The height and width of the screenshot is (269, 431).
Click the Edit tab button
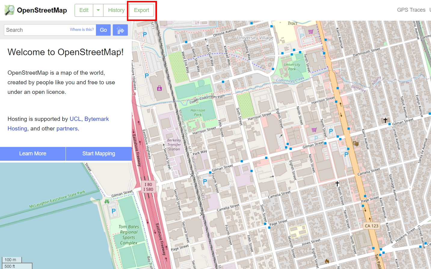[x=84, y=10]
